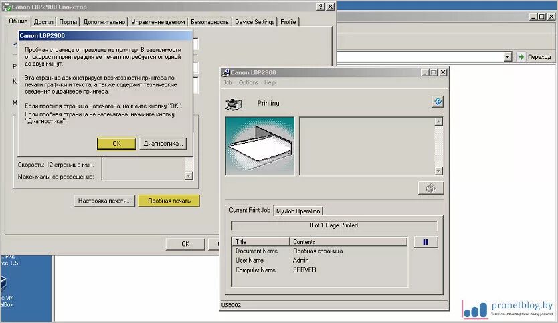Click the Printing status text
The width and height of the screenshot is (558, 323).
268,103
